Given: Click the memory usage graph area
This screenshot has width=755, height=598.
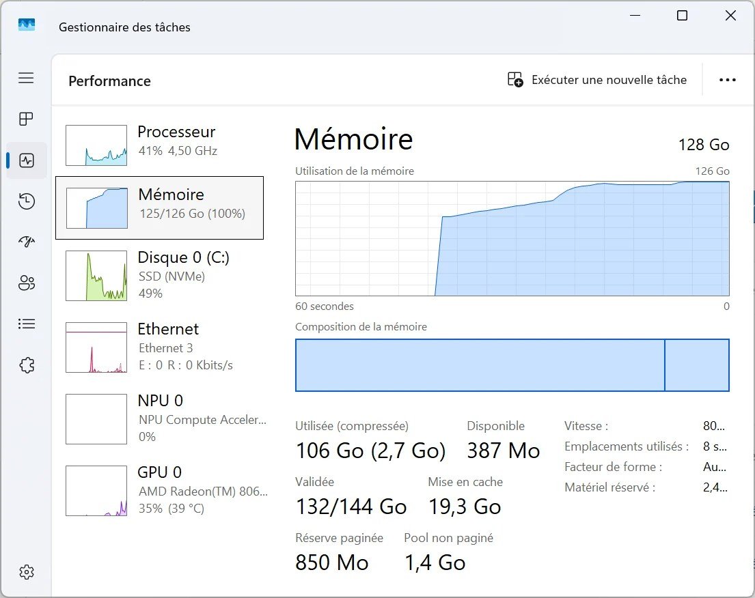Looking at the screenshot, I should click(x=512, y=239).
